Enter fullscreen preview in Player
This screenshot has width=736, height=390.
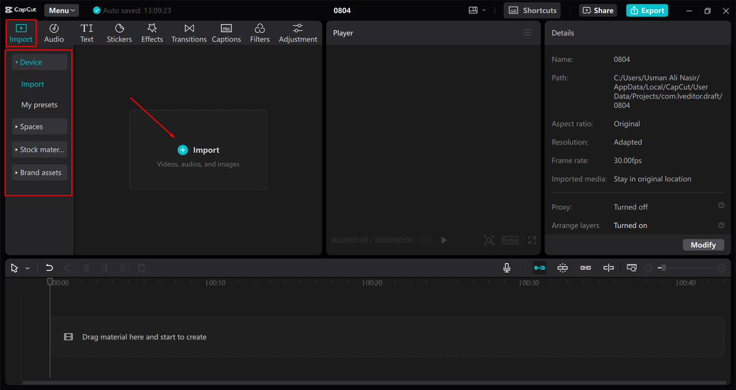(532, 240)
